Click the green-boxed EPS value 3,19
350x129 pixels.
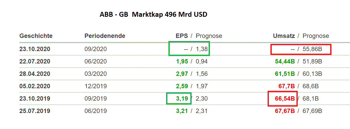(x=182, y=99)
